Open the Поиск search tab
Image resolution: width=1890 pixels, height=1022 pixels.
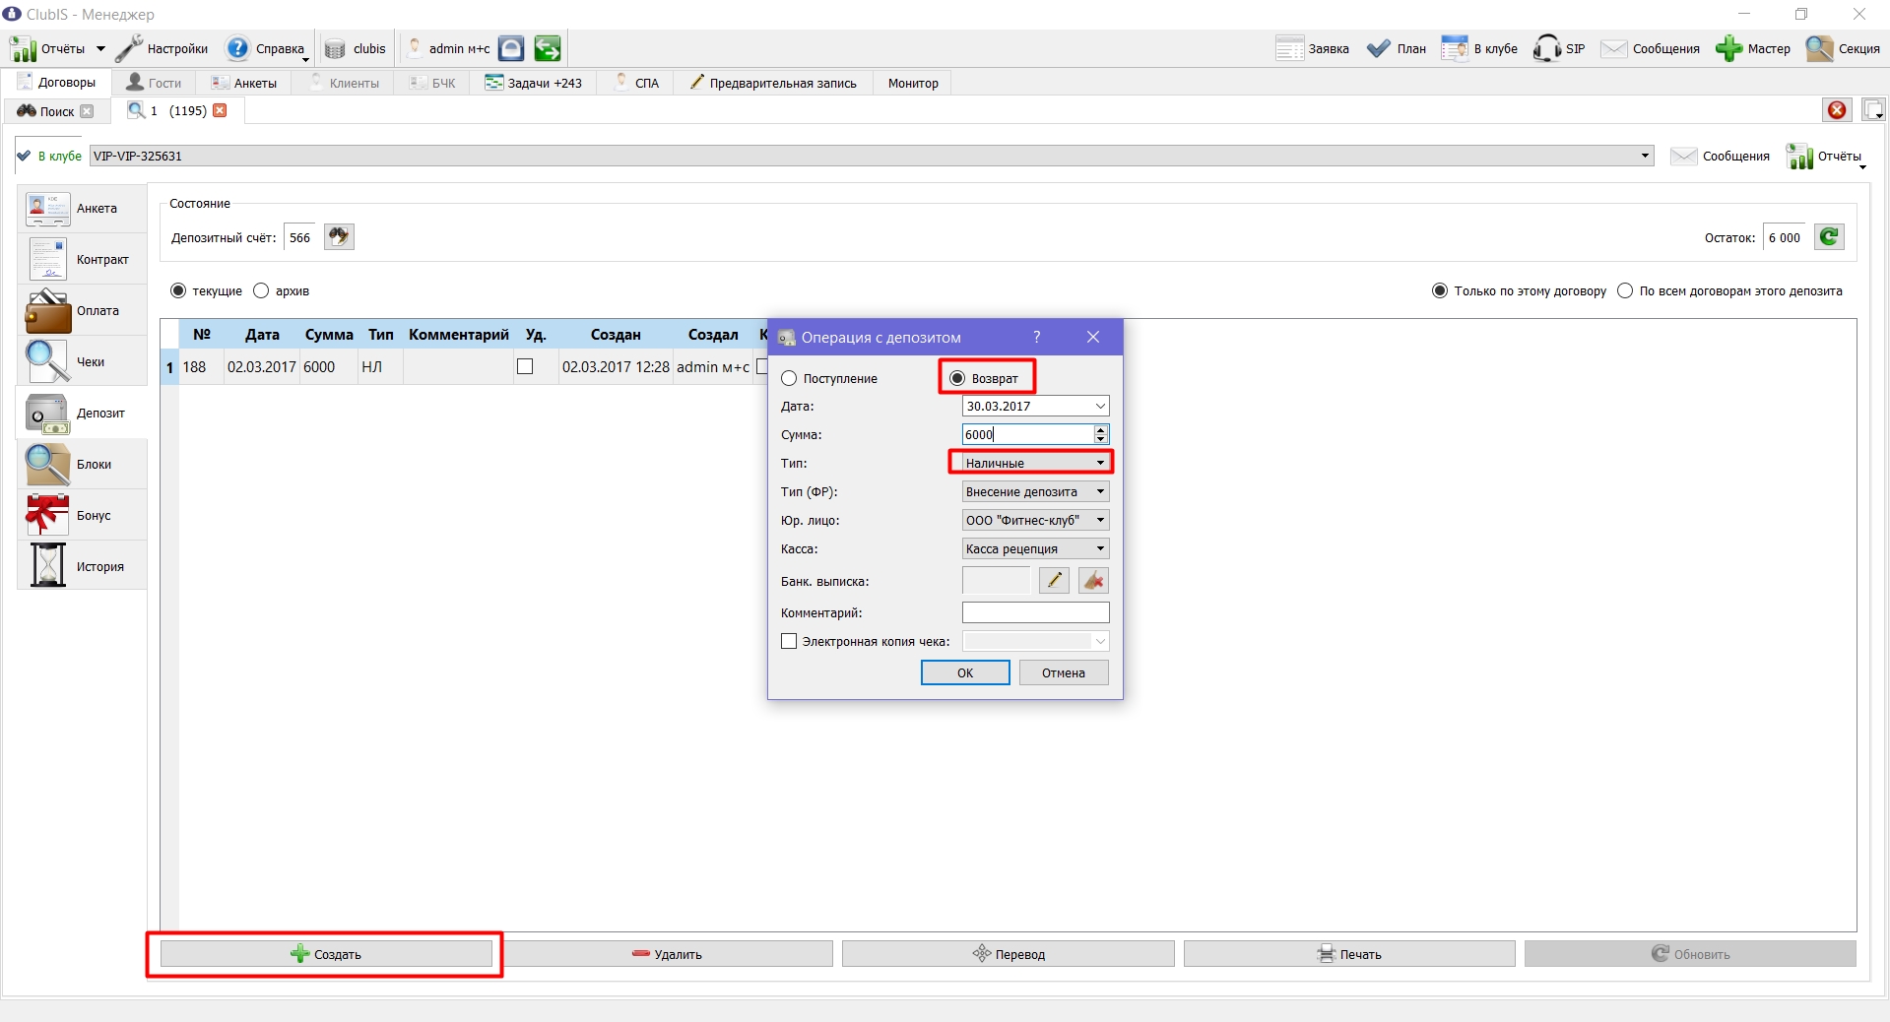tap(55, 111)
